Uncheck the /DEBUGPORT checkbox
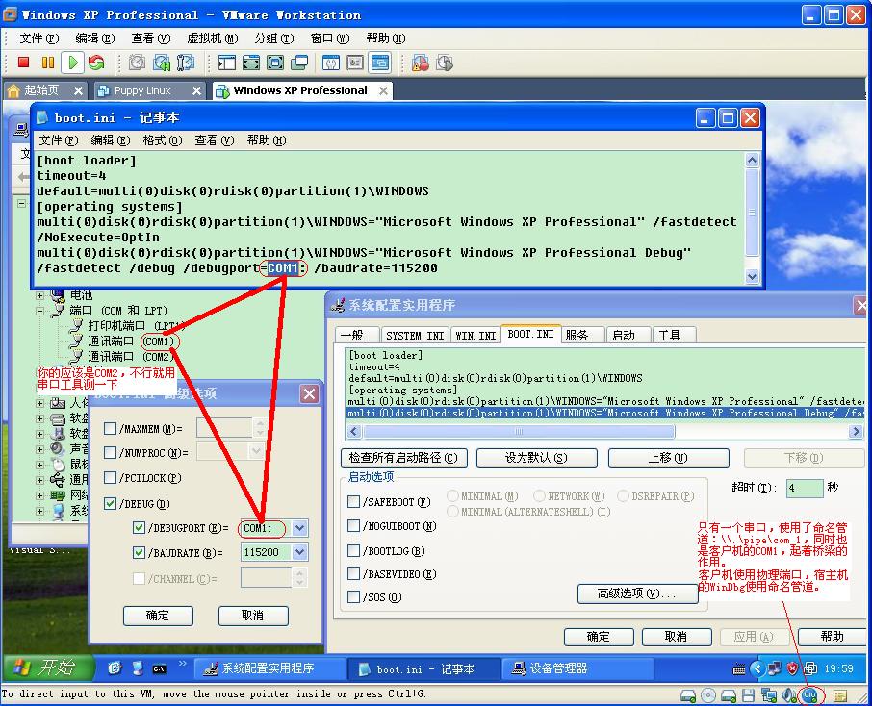The height and width of the screenshot is (706, 872). tap(139, 527)
